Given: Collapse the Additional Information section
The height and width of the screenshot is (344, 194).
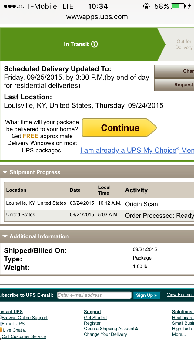Looking at the screenshot, I should click(x=5, y=236).
